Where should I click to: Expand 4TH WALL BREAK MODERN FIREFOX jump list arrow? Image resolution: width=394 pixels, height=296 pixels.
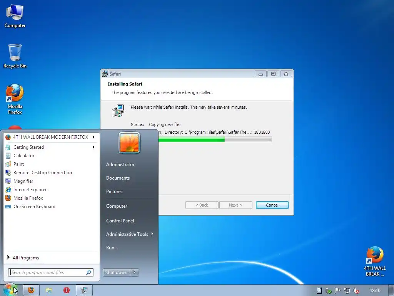[94, 137]
